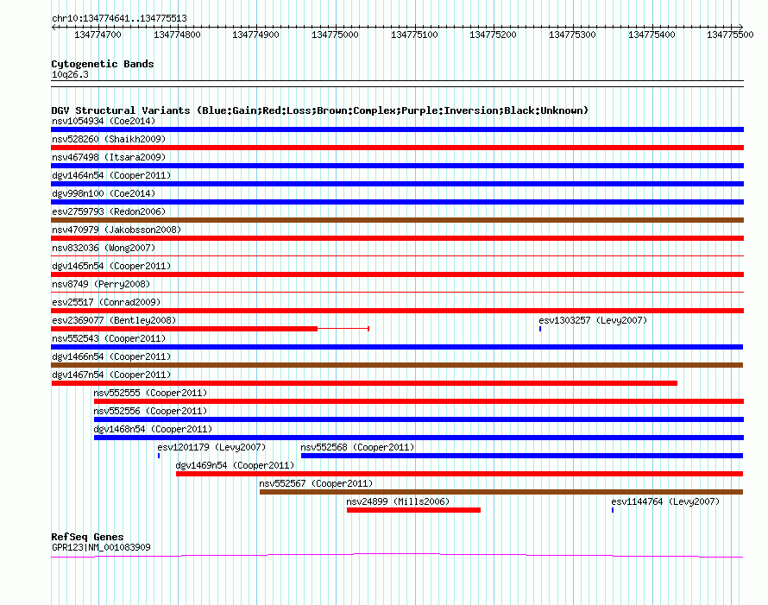The height and width of the screenshot is (605, 768).
Task: Select the 10q26.3 band label
Action: (x=70, y=74)
